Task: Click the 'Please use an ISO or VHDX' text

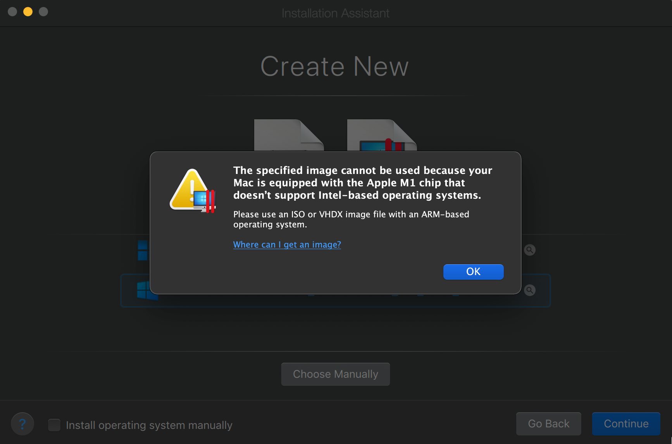Action: [x=351, y=219]
